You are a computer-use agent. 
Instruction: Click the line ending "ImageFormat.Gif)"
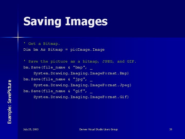pyautogui.click(x=81, y=97)
